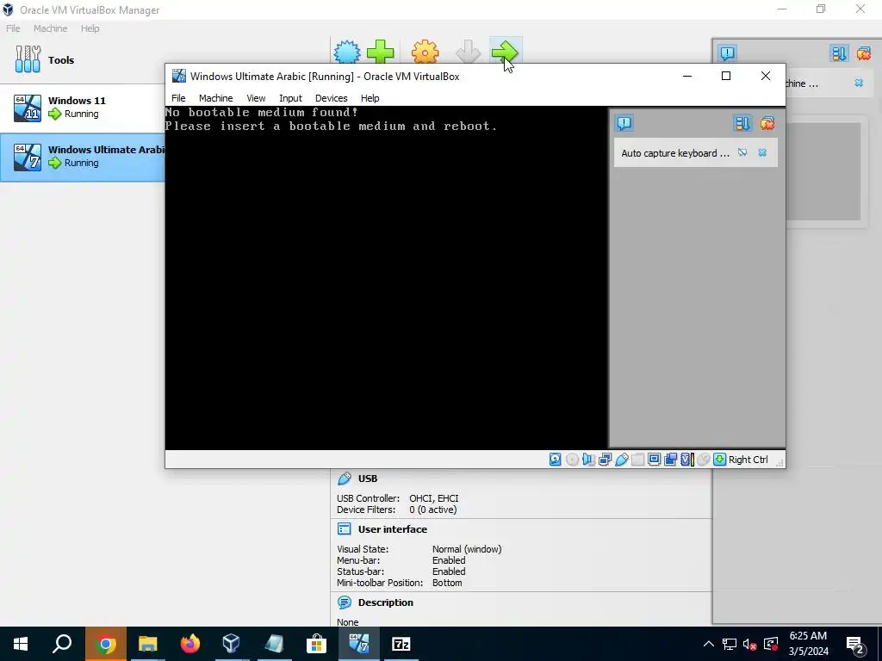Click the USB section header in details
Image resolution: width=882 pixels, height=661 pixels.
pyautogui.click(x=368, y=479)
